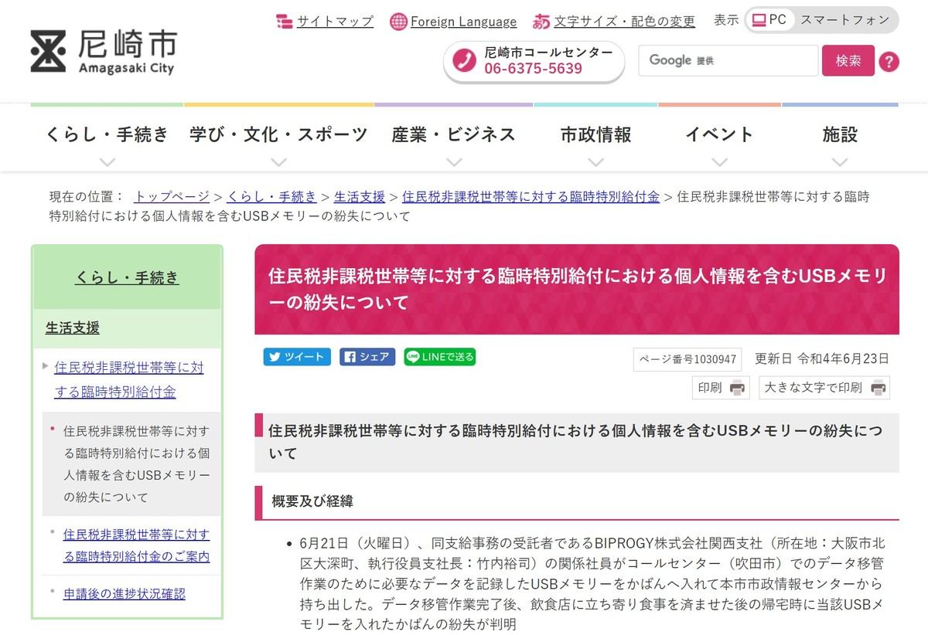Open sidebar 住民税非課税世帯等に対する臨時特別給付金 link
This screenshot has width=928, height=635.
(x=129, y=379)
